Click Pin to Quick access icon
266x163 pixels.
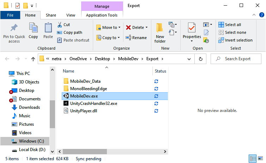[14, 28]
